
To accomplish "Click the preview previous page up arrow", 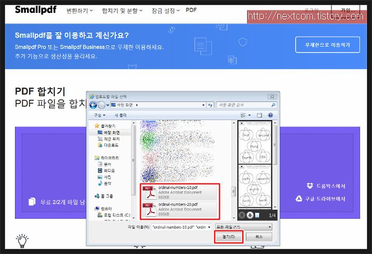I will point(242,215).
